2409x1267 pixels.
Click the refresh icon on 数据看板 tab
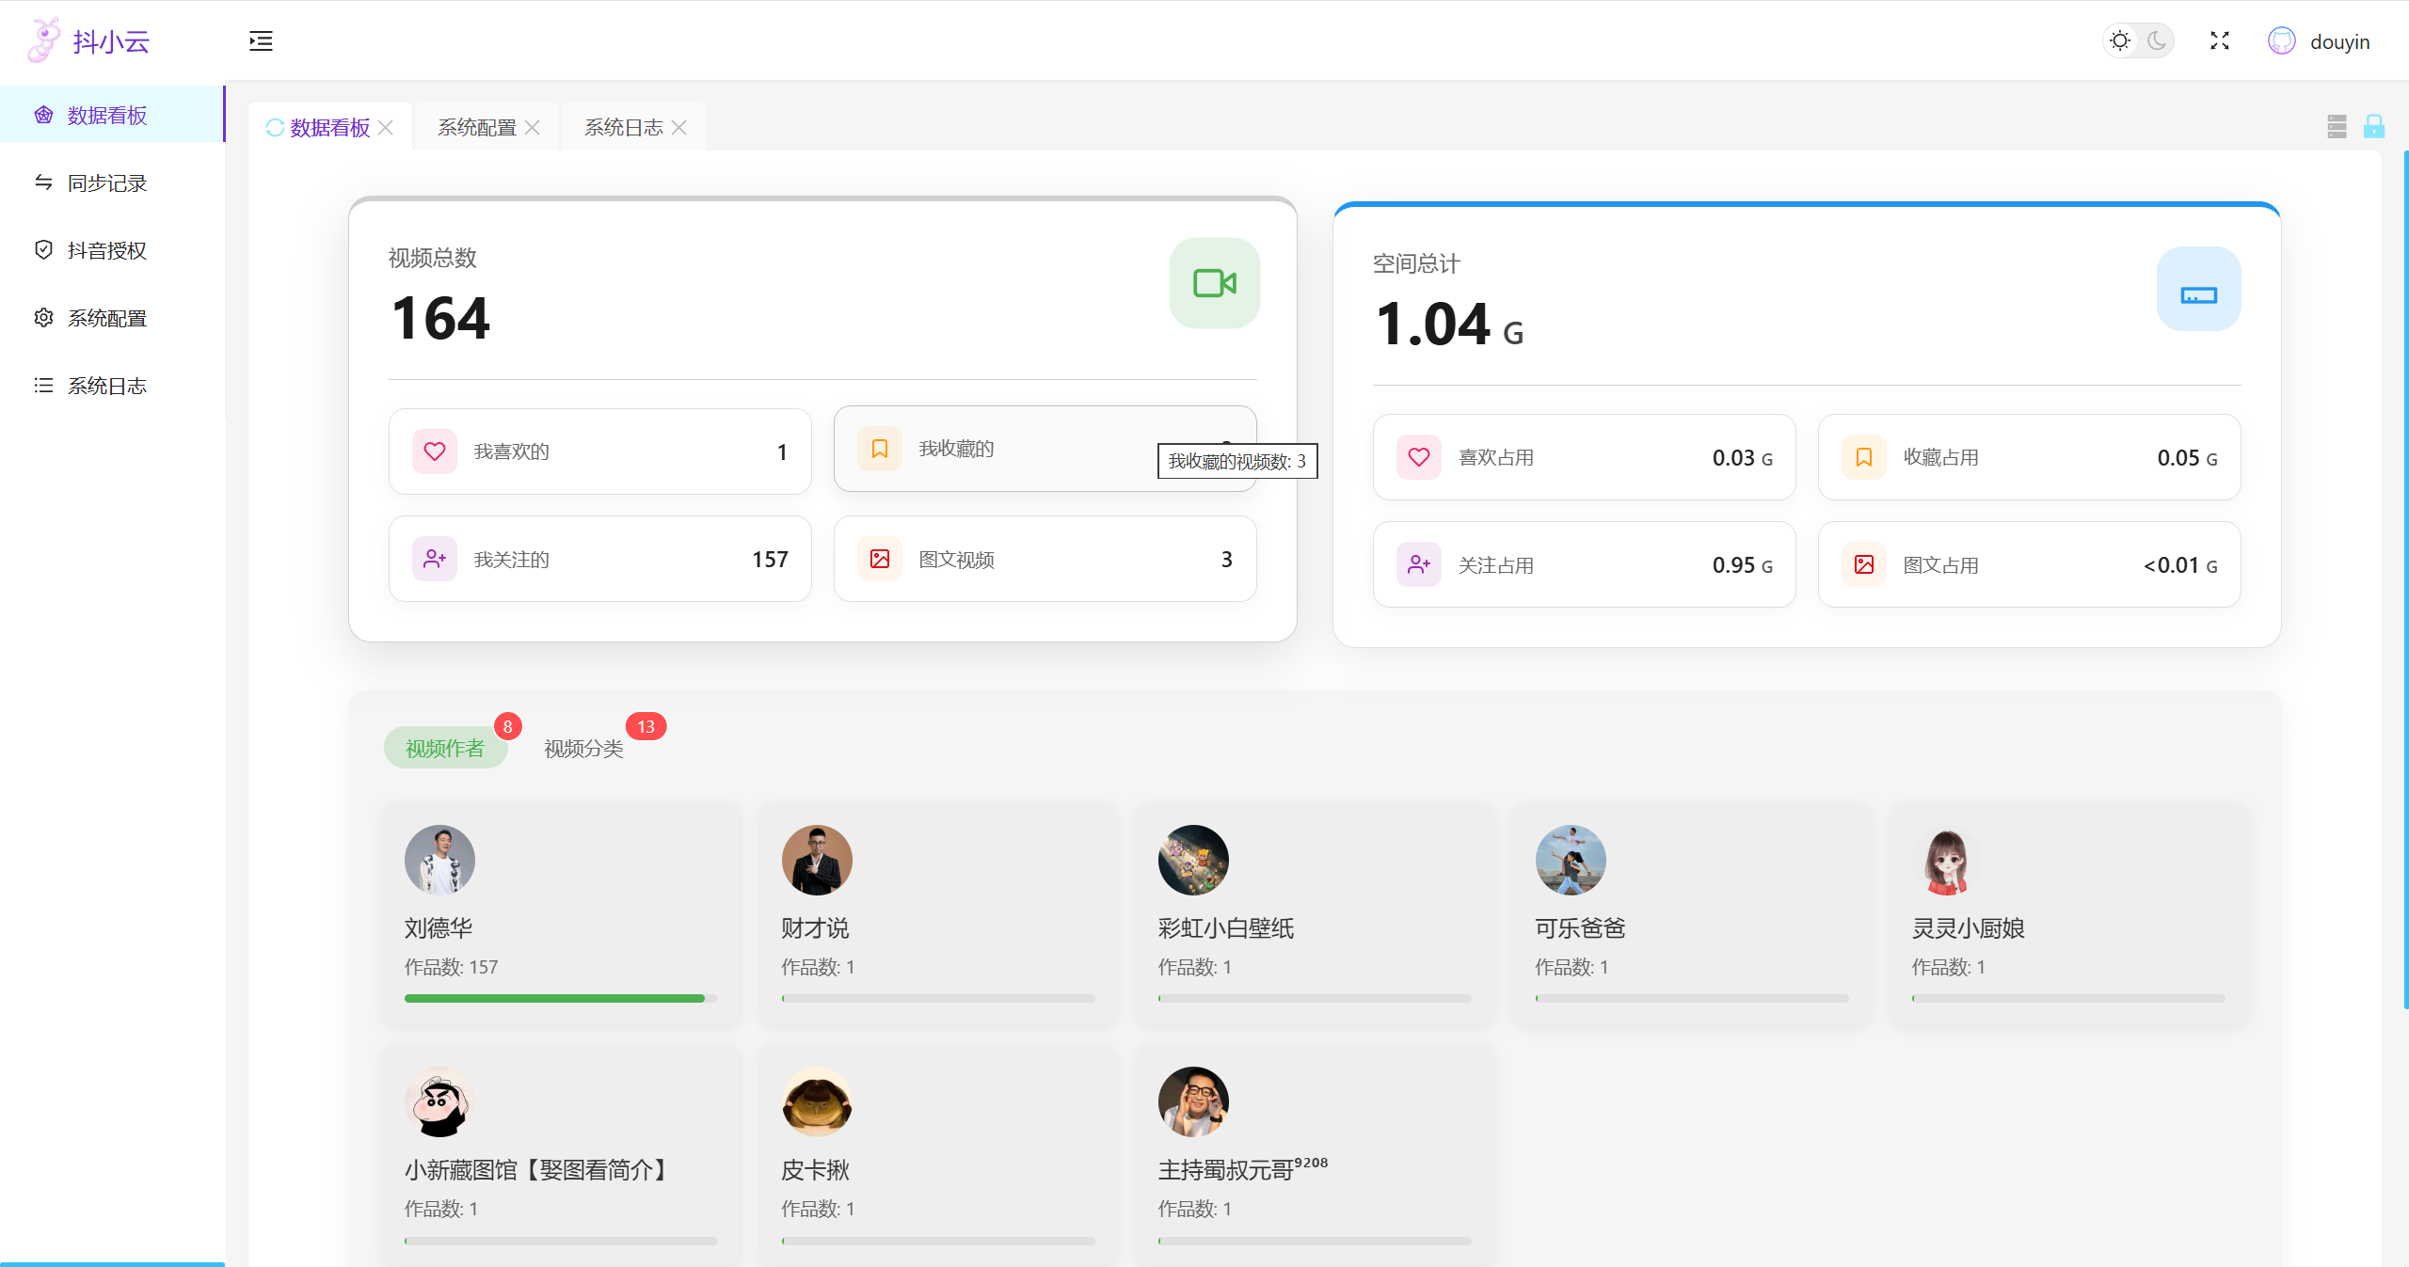(x=275, y=128)
